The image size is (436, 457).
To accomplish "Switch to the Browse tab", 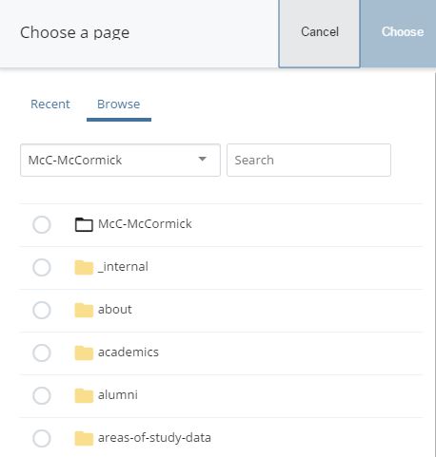I will pyautogui.click(x=119, y=105).
